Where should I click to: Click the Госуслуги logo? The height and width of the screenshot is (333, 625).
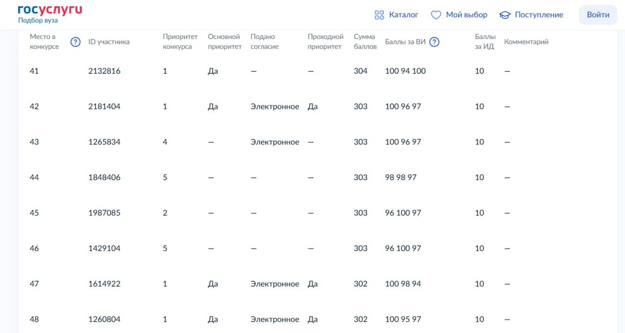pos(50,10)
